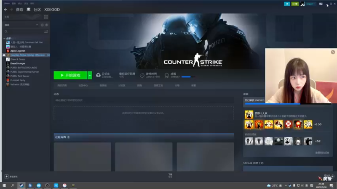Show hidden system tray icons chevron
This screenshot has height=189, width=337.
(286, 186)
